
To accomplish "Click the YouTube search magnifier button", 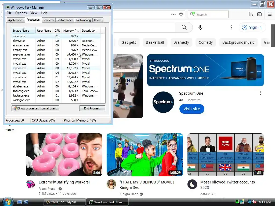I will 184,27.
